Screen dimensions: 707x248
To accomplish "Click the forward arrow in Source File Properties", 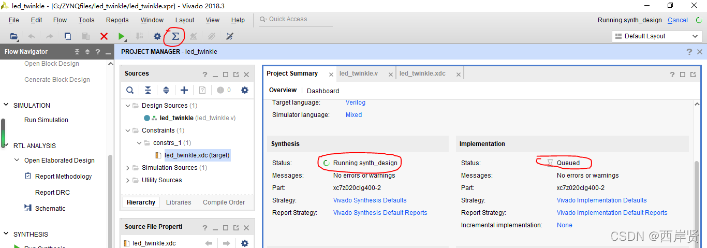I will (226, 243).
